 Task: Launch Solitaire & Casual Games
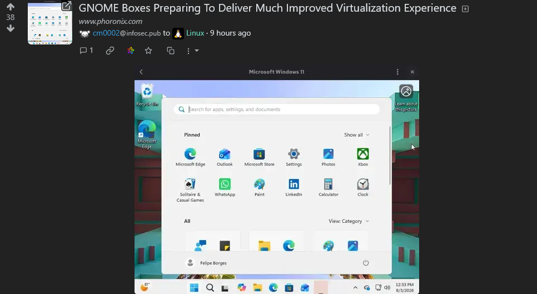point(190,190)
